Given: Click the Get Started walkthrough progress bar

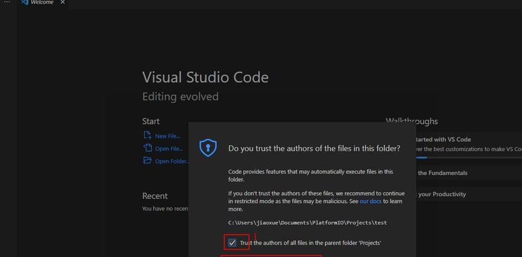Looking at the screenshot, I should (x=469, y=157).
